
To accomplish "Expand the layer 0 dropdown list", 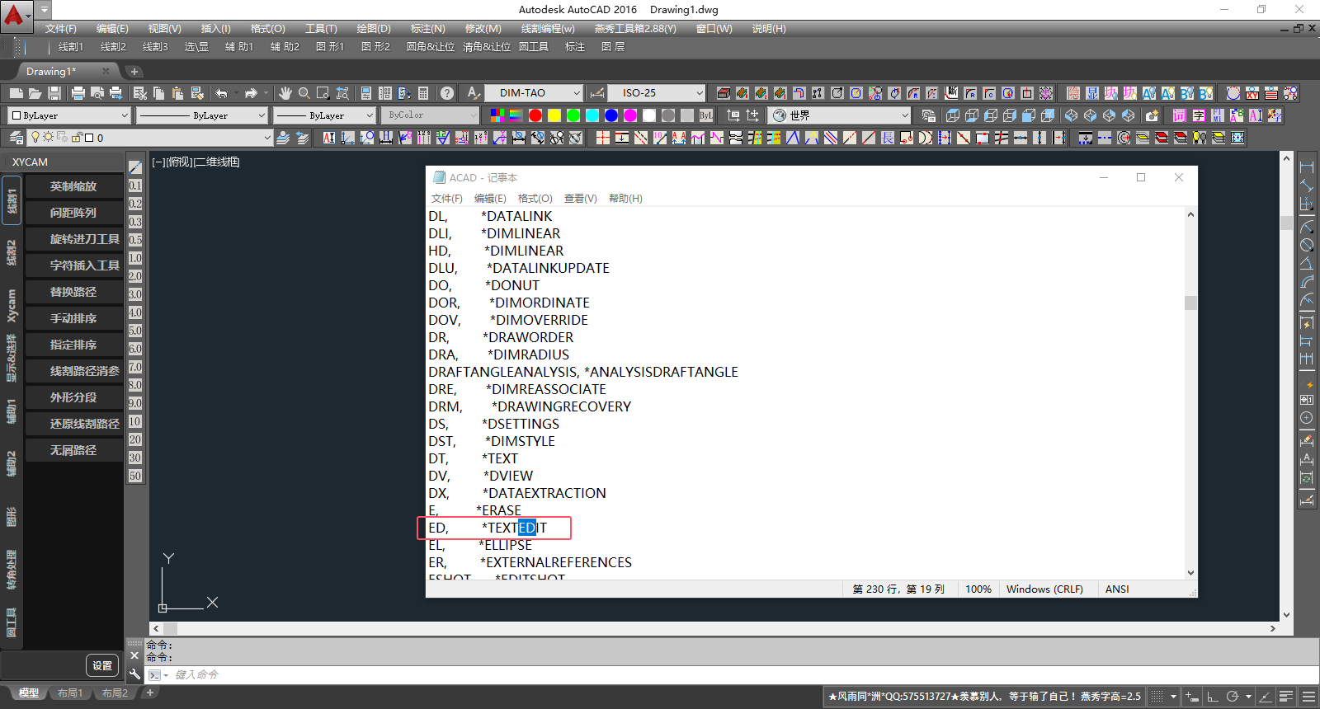I will [267, 138].
